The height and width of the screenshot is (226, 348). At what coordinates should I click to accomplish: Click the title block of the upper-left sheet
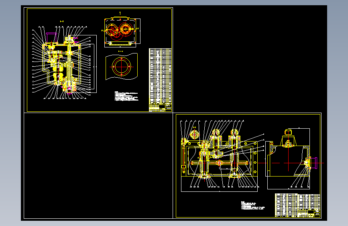tap(160, 107)
